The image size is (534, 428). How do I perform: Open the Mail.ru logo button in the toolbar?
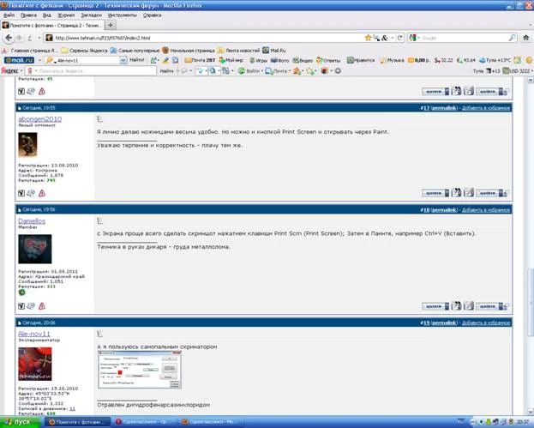tap(19, 60)
